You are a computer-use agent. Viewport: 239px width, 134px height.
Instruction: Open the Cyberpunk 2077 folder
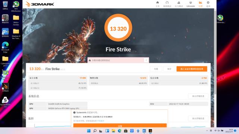[5, 61]
